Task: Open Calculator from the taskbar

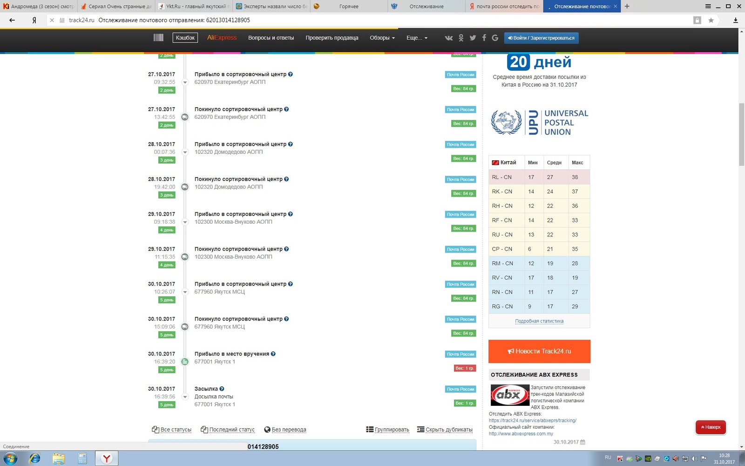Action: click(x=82, y=459)
